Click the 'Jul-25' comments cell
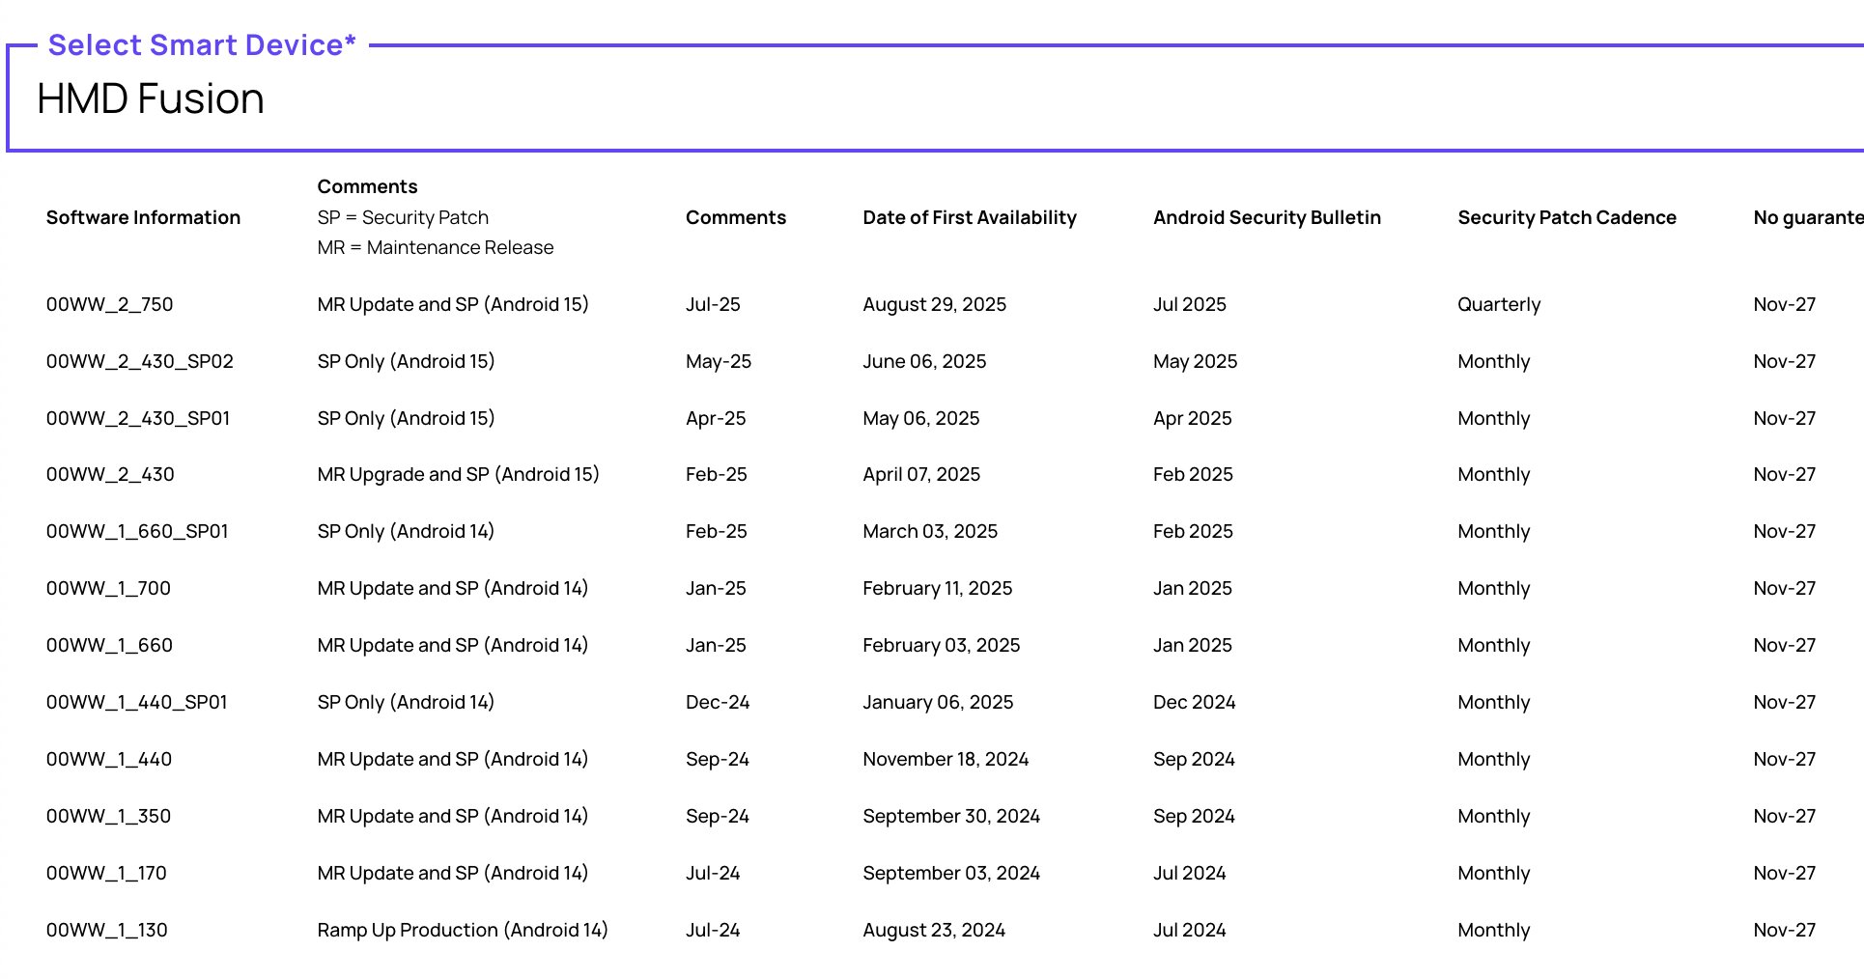 point(713,304)
